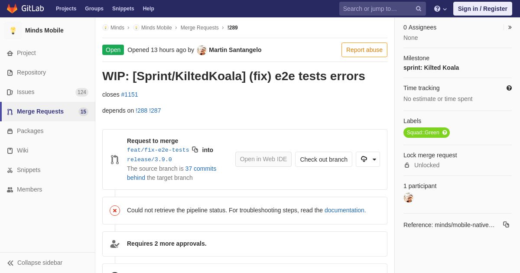Open the Projects menu

[x=66, y=9]
